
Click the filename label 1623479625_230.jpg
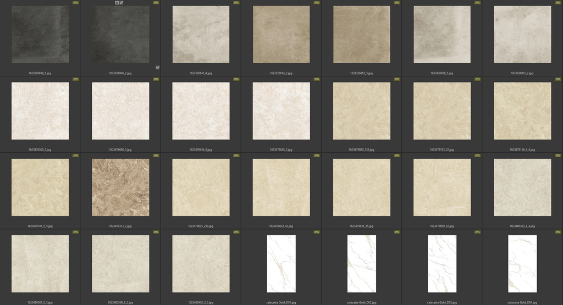click(201, 226)
